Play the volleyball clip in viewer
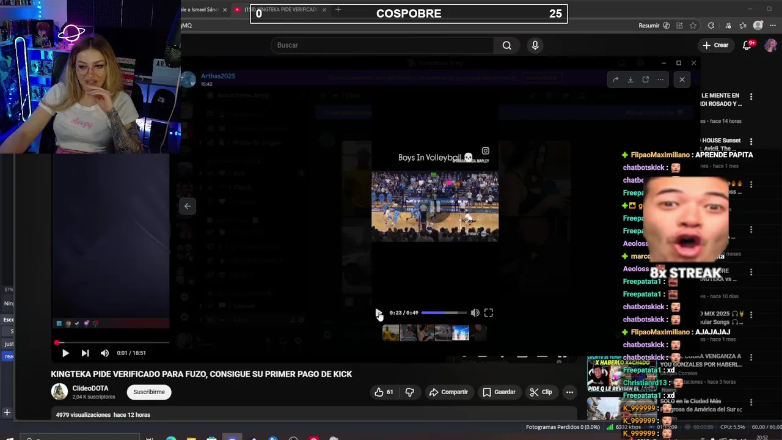This screenshot has width=782, height=440. coord(379,313)
